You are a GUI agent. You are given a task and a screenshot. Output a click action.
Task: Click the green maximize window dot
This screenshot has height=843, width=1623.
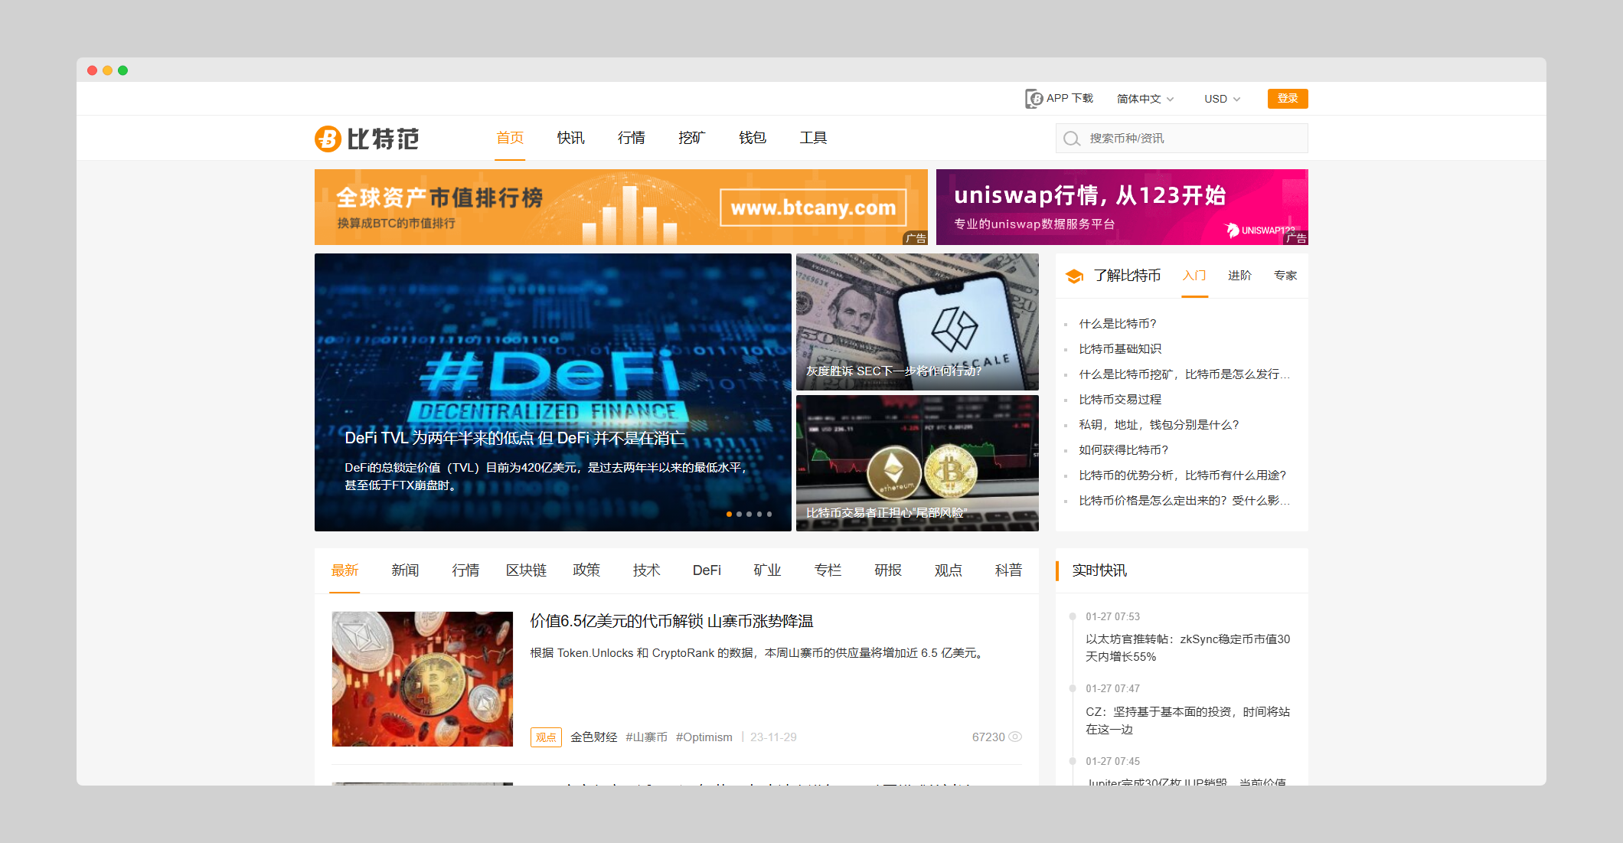click(x=122, y=70)
